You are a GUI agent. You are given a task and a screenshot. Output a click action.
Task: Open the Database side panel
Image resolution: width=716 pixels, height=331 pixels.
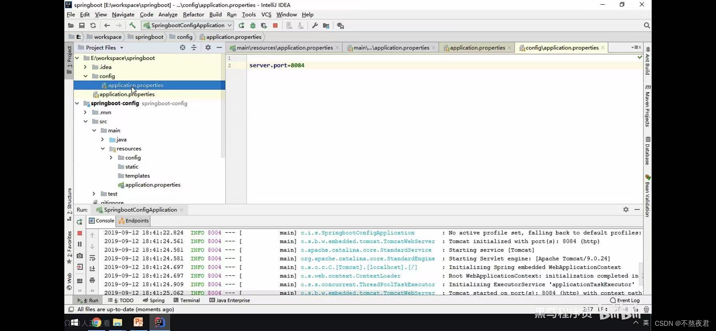(x=647, y=151)
